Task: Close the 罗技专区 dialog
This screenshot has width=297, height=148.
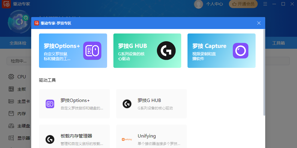Action: coord(259,23)
